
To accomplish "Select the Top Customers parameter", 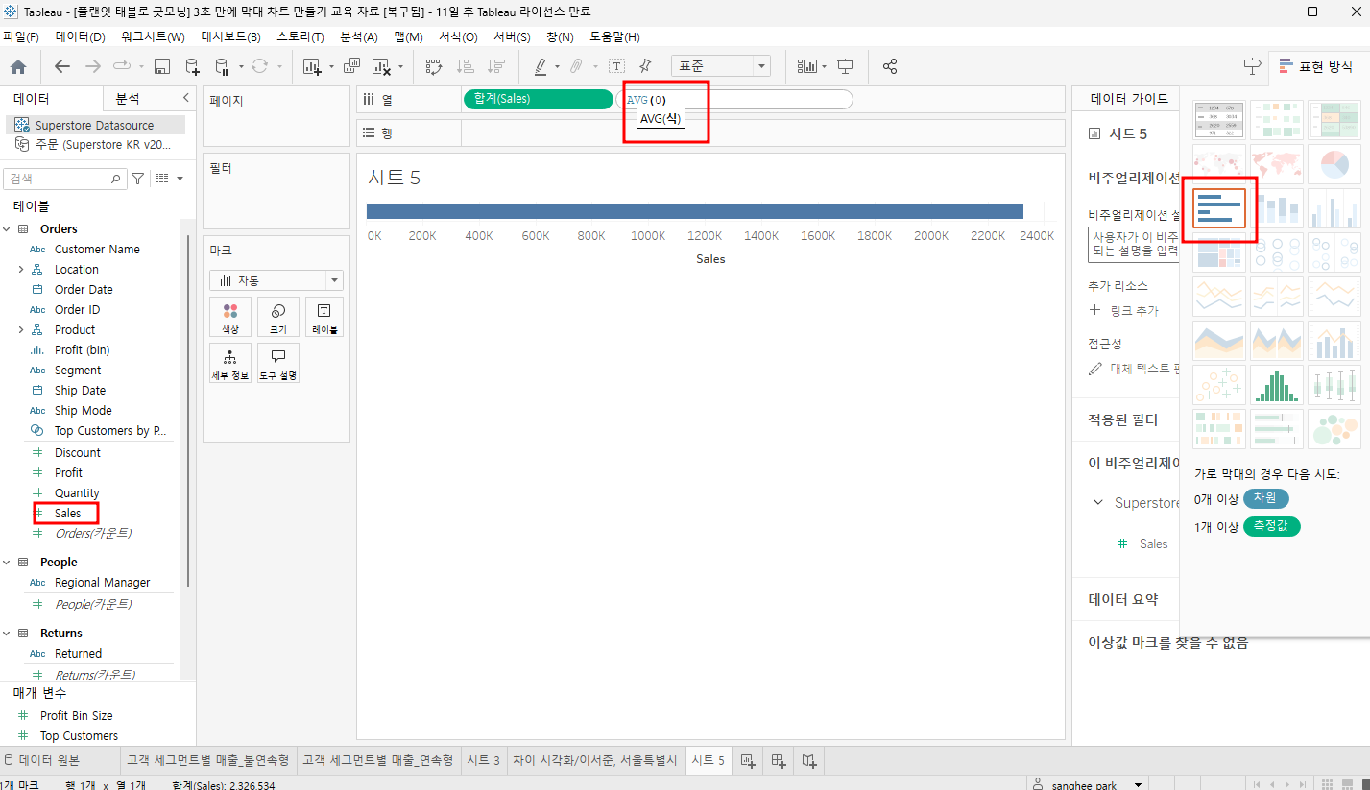I will click(x=79, y=736).
